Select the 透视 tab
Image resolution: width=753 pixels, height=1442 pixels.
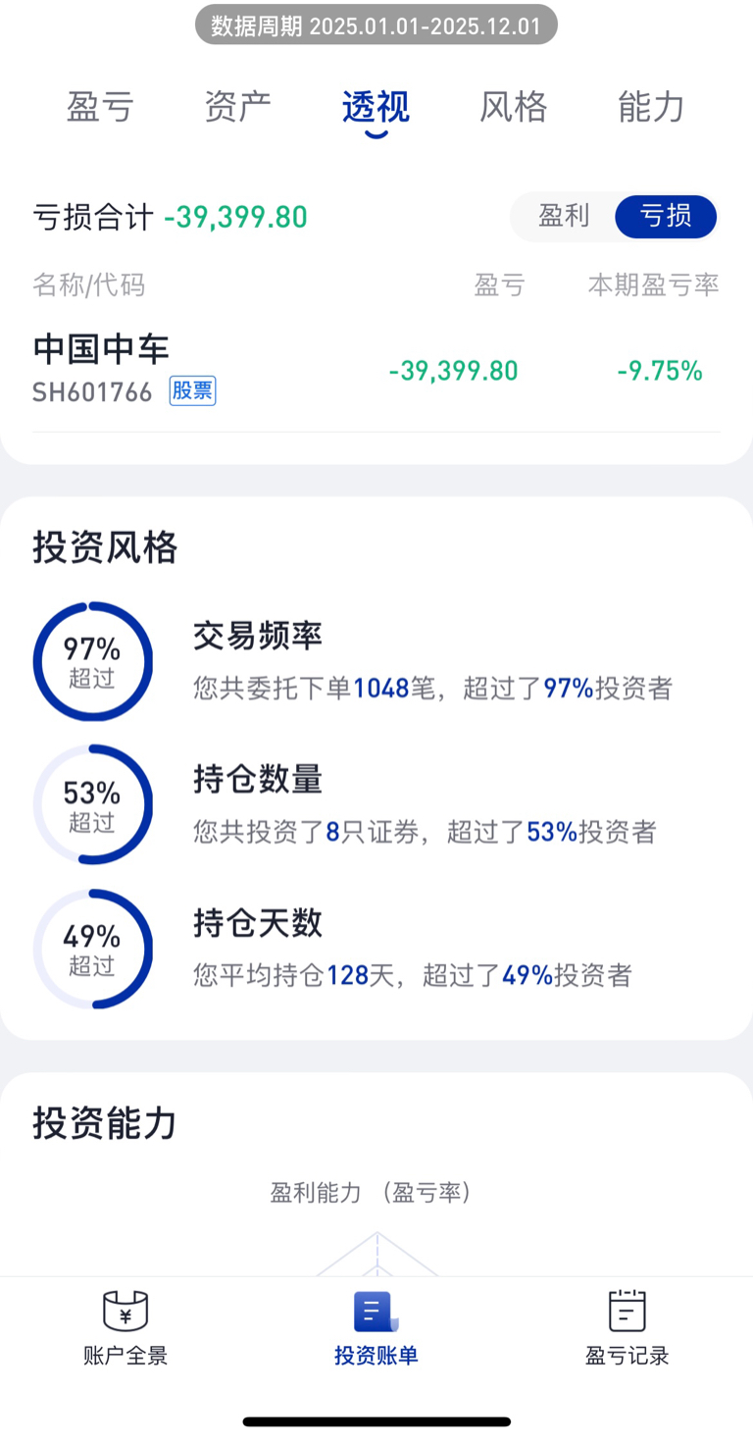376,106
